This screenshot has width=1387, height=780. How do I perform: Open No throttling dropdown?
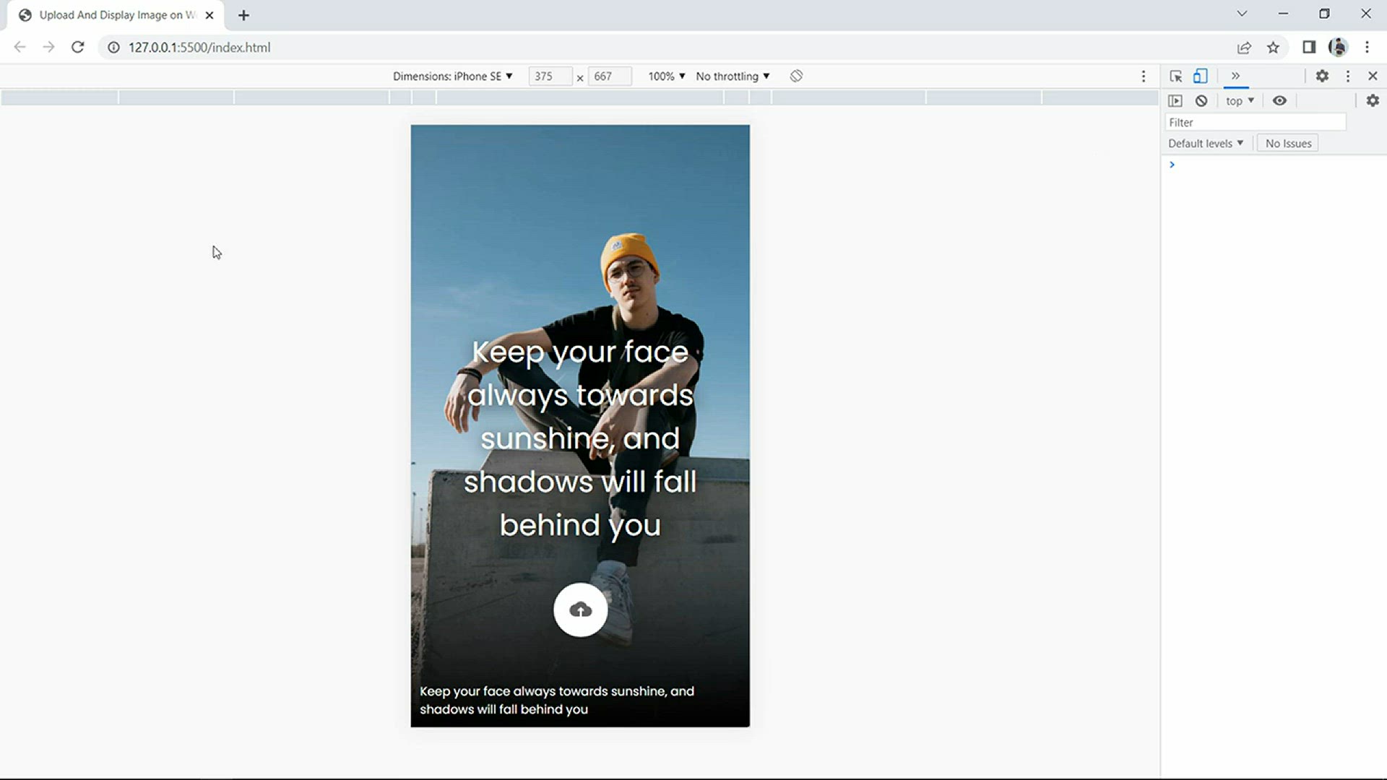click(733, 76)
